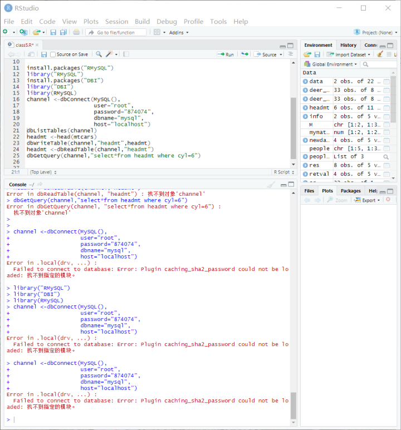Expand the data object in Environment
This screenshot has height=430, width=401.
(305, 82)
